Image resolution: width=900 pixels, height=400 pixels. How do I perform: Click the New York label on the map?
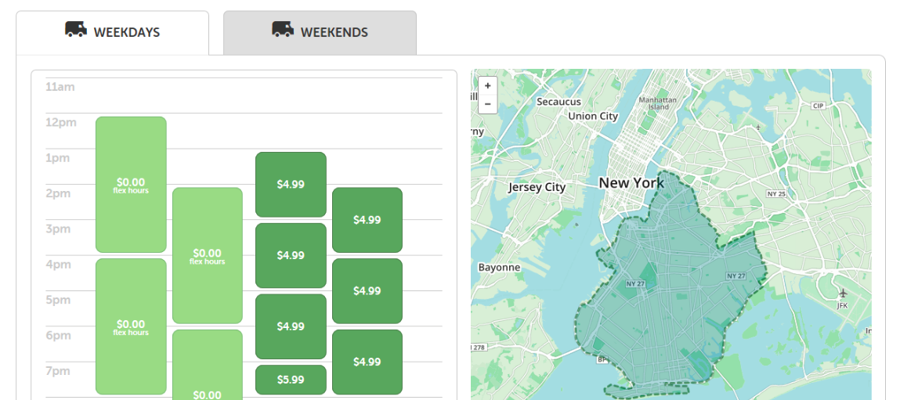pos(631,183)
